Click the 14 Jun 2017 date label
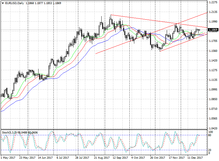Viewport: 219px width, 161px height. pyautogui.click(x=45, y=158)
